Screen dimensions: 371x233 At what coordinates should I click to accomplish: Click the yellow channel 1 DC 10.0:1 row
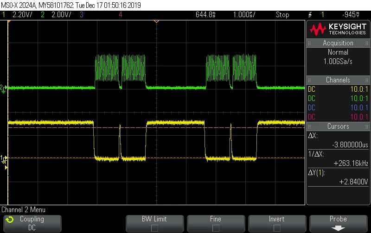pos(338,89)
